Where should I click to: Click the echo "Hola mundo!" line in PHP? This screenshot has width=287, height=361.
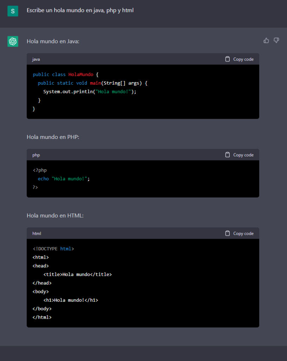(x=64, y=179)
